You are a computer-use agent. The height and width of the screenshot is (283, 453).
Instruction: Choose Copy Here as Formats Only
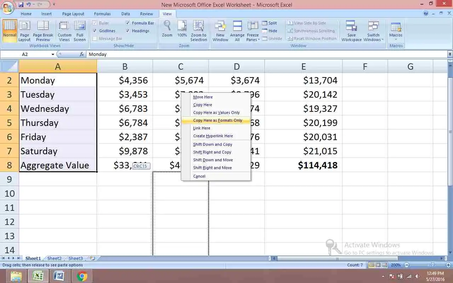[x=216, y=120]
